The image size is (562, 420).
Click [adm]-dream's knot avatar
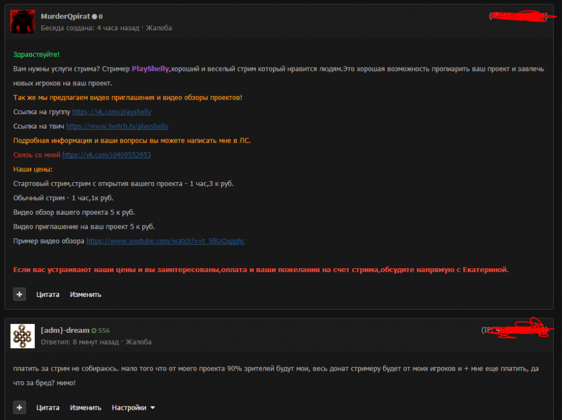(x=22, y=336)
